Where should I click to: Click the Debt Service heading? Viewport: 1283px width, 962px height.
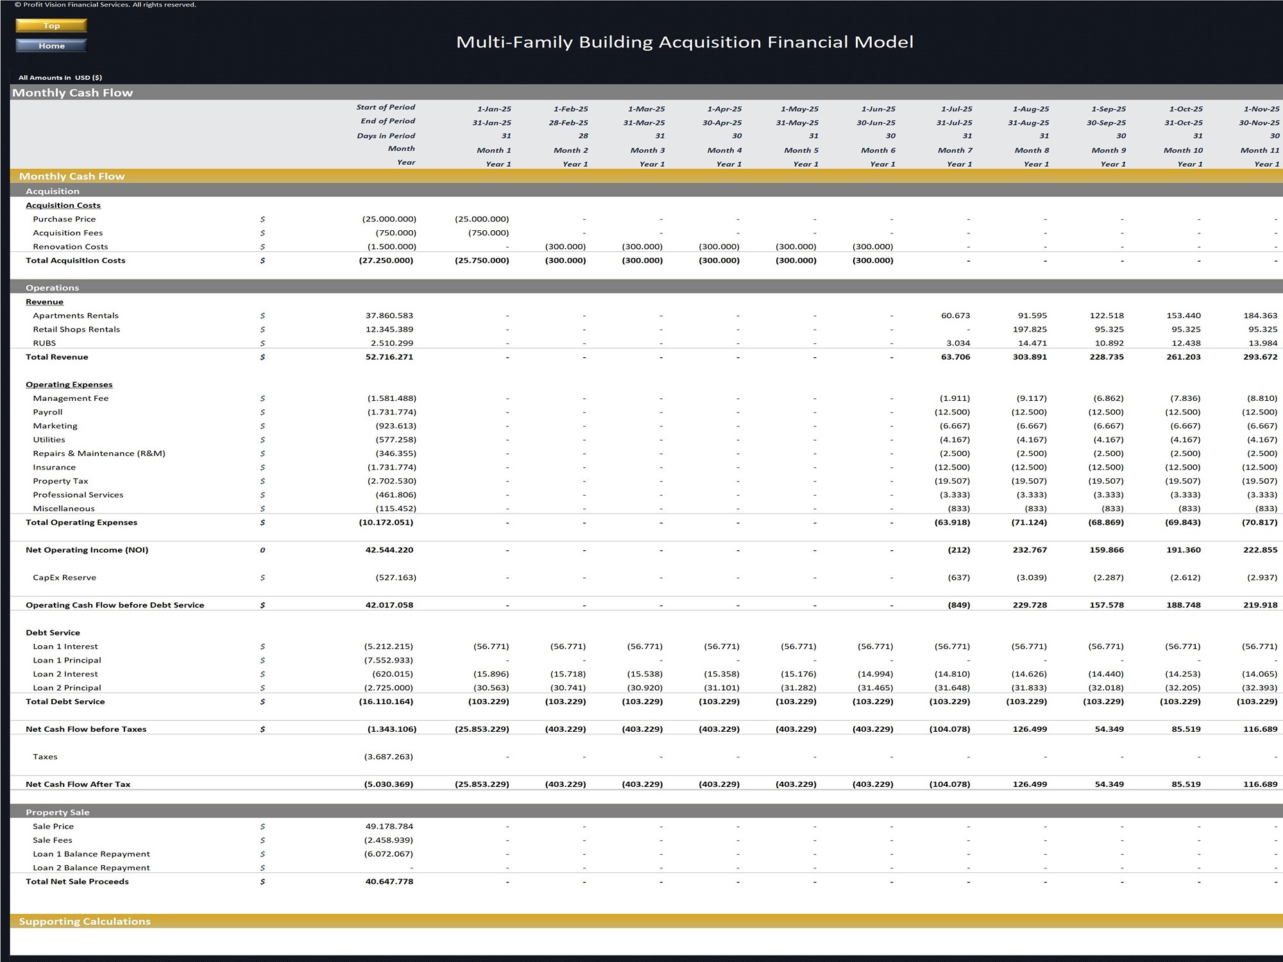[53, 633]
